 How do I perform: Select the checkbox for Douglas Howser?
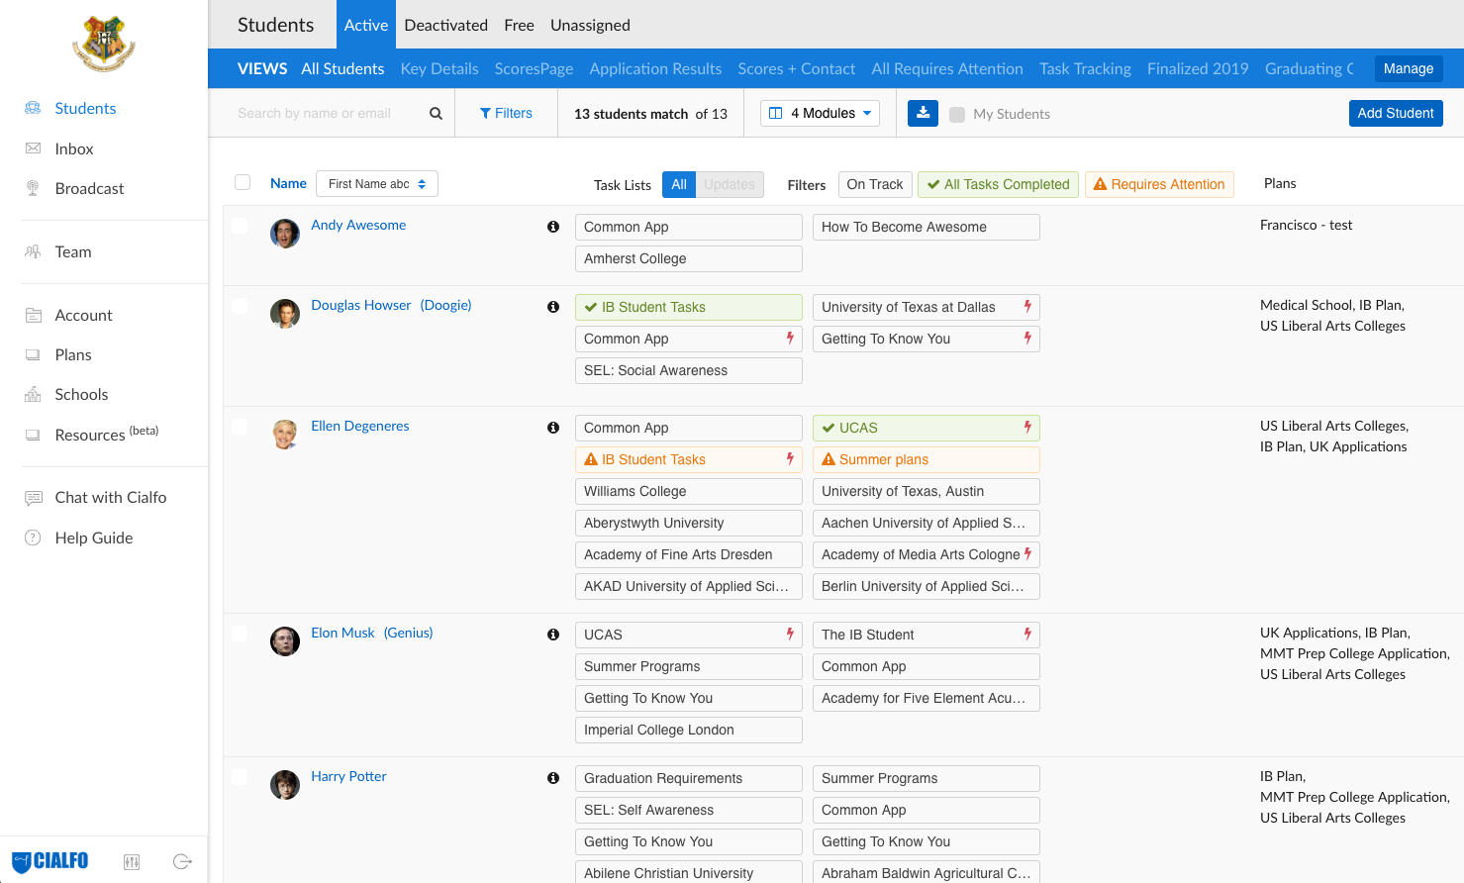[240, 306]
